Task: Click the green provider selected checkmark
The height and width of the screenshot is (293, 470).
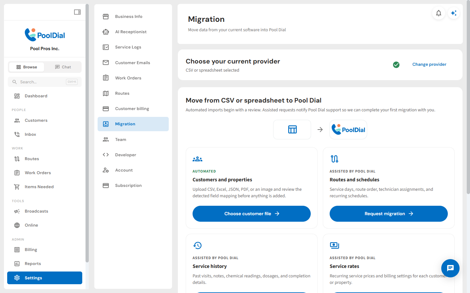Action: coord(396,65)
